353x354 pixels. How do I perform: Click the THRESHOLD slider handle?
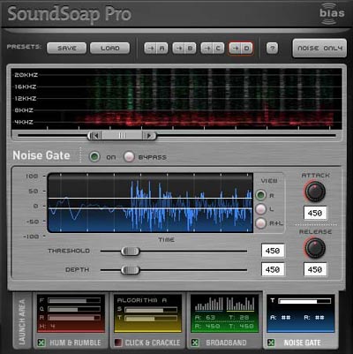tap(130, 251)
